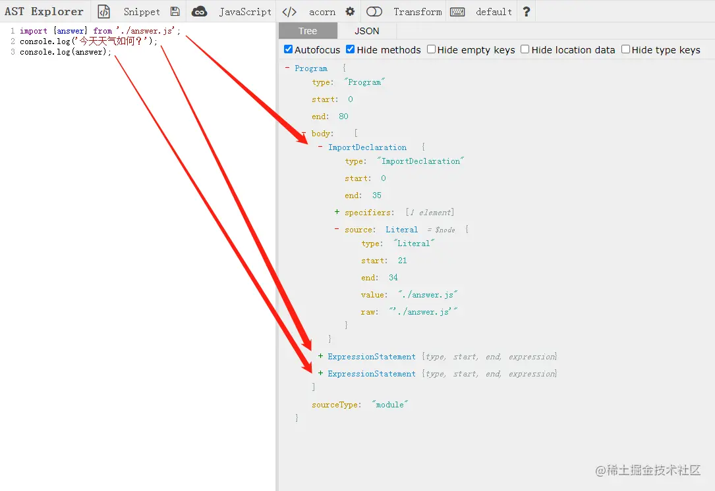Viewport: 715px width, 491px height.
Task: Collapse the Program node
Action: [x=287, y=68]
